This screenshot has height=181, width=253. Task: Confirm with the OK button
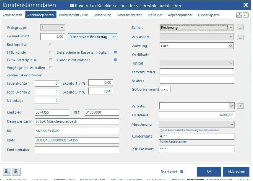[x=209, y=172]
